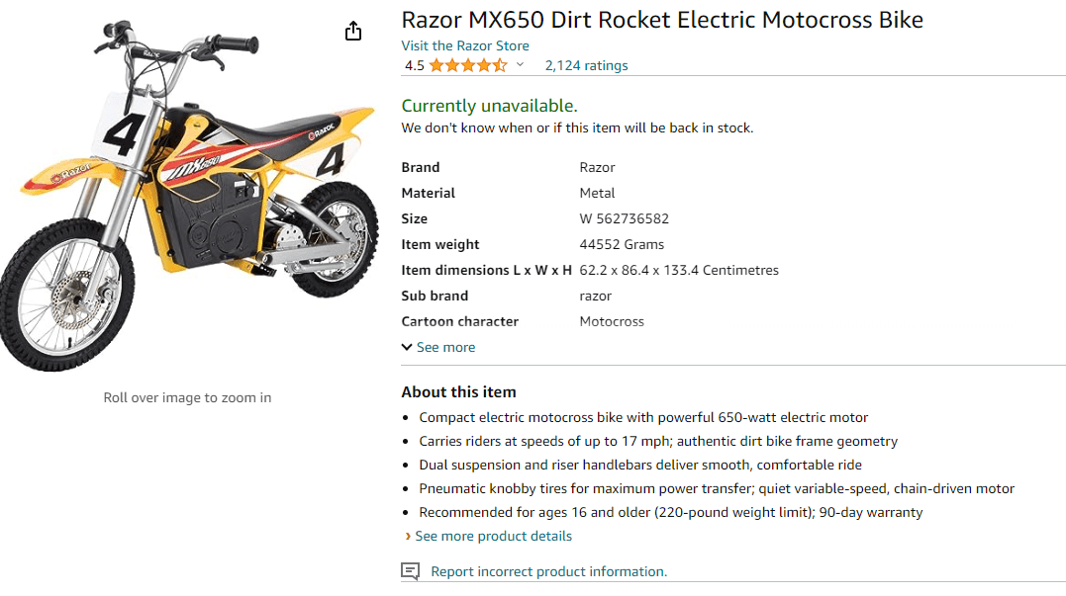Click the Razor MX650 product title

tap(662, 20)
